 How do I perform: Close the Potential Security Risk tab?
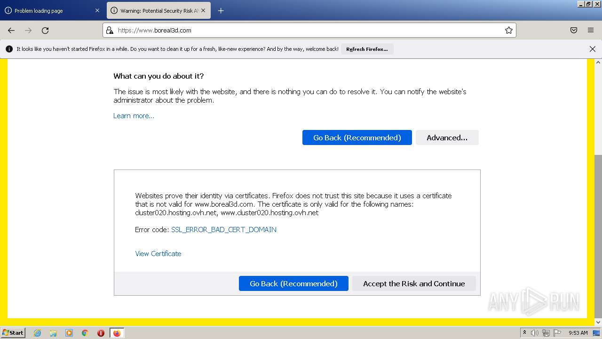(x=203, y=10)
